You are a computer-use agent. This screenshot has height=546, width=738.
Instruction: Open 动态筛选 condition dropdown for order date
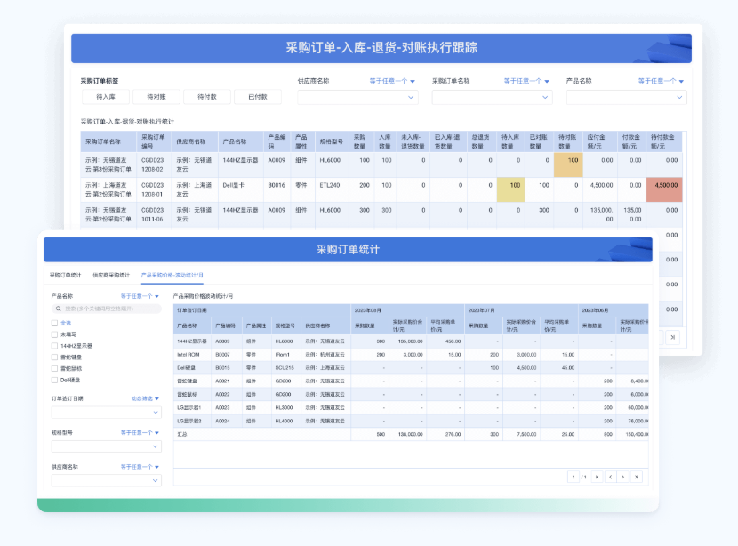coord(145,398)
